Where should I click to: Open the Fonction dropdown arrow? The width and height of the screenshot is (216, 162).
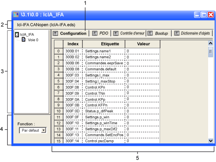pos(43,130)
